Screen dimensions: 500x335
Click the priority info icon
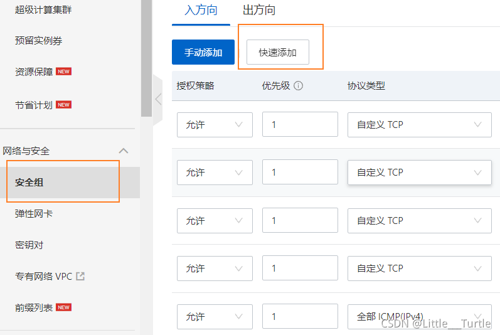298,86
